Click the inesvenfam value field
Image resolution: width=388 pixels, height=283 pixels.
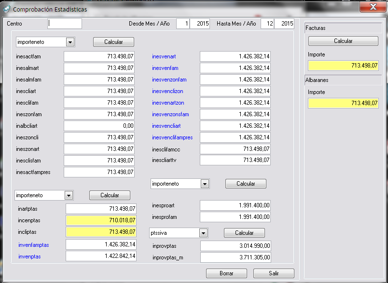pos(236,68)
